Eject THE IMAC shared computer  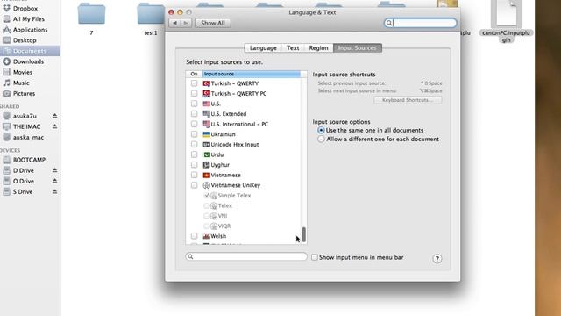pyautogui.click(x=54, y=126)
